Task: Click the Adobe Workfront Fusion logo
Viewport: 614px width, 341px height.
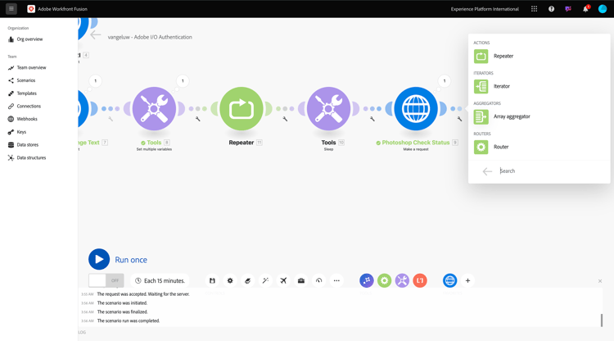Action: tap(31, 9)
